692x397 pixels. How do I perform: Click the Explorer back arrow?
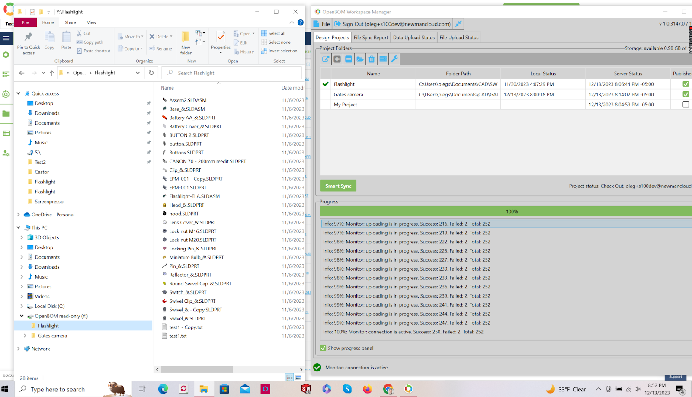pos(22,73)
